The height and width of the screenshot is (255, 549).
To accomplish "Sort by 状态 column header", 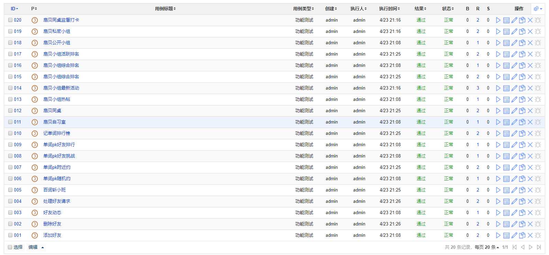I will tap(448, 9).
